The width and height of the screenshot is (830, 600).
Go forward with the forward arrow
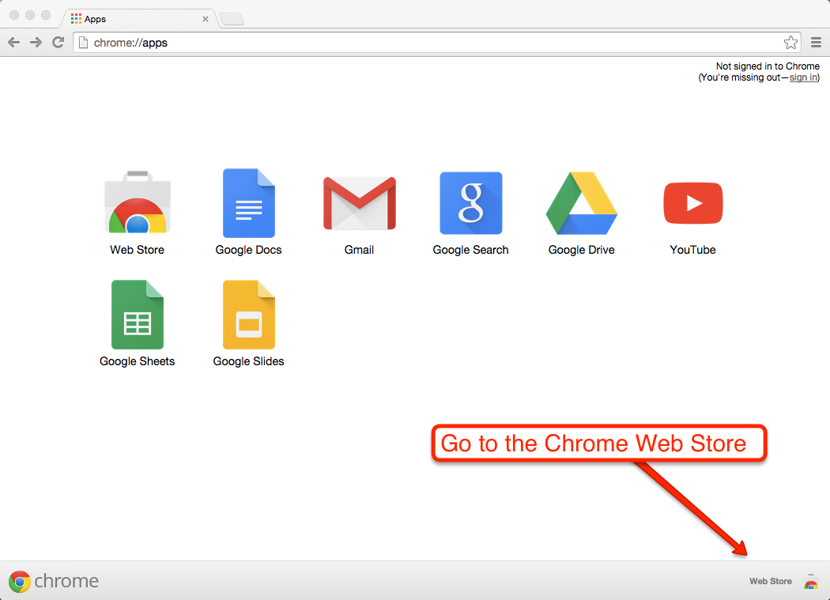click(36, 43)
